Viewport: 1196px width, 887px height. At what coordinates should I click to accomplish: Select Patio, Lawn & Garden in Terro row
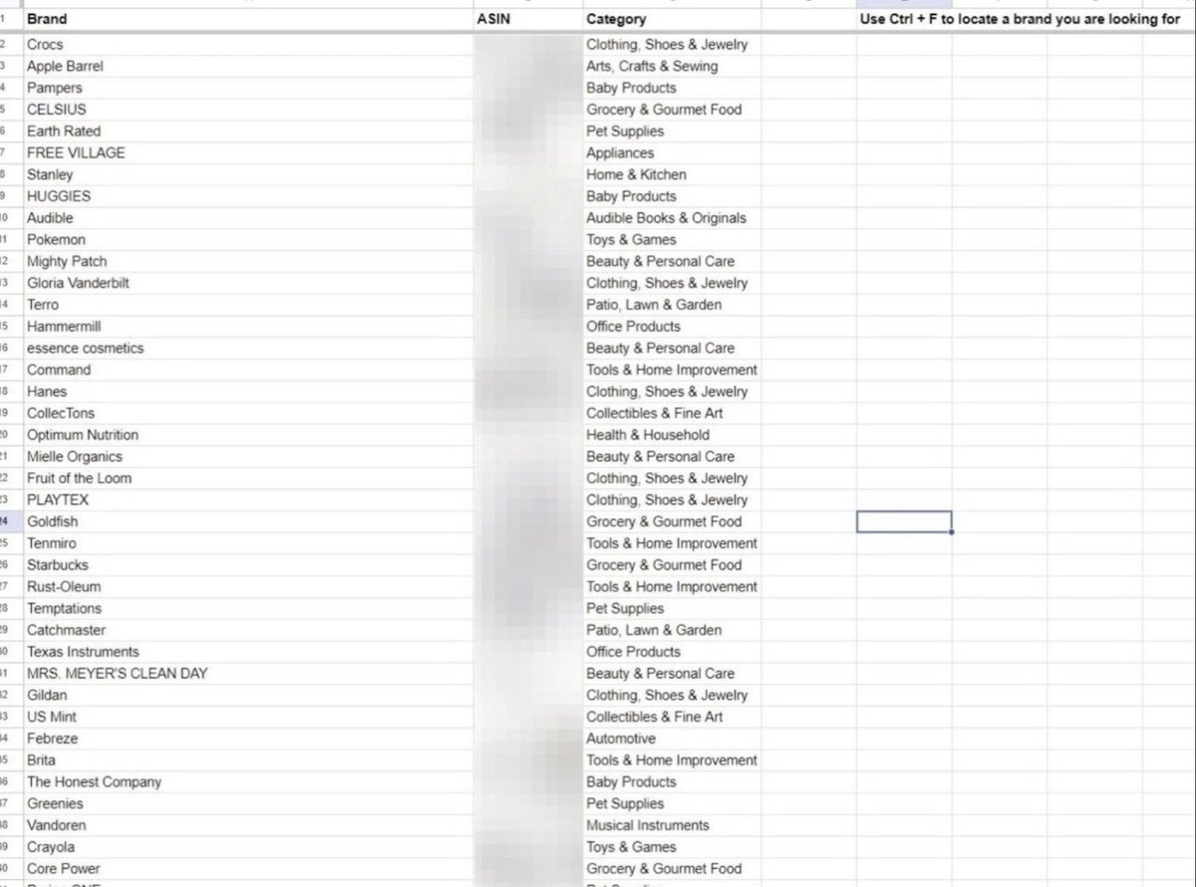click(672, 305)
